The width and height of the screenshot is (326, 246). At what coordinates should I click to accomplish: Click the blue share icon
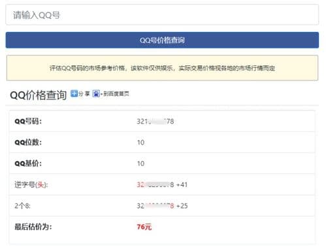(74, 94)
